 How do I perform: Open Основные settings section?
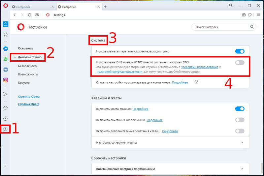(x=26, y=48)
